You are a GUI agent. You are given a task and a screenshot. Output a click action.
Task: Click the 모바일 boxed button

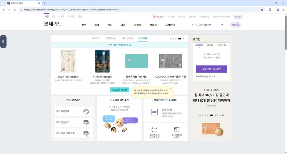pyautogui.click(x=238, y=16)
